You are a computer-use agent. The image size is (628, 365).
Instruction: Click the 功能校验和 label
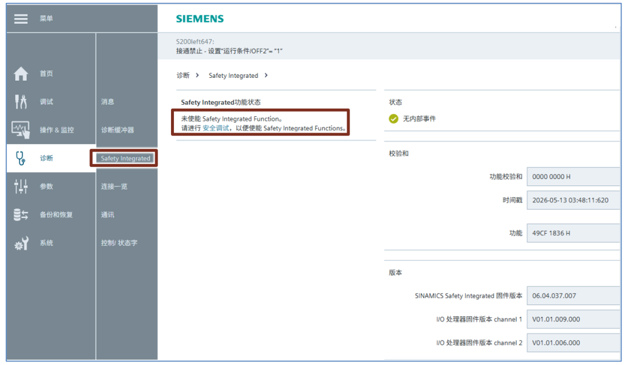(x=506, y=177)
